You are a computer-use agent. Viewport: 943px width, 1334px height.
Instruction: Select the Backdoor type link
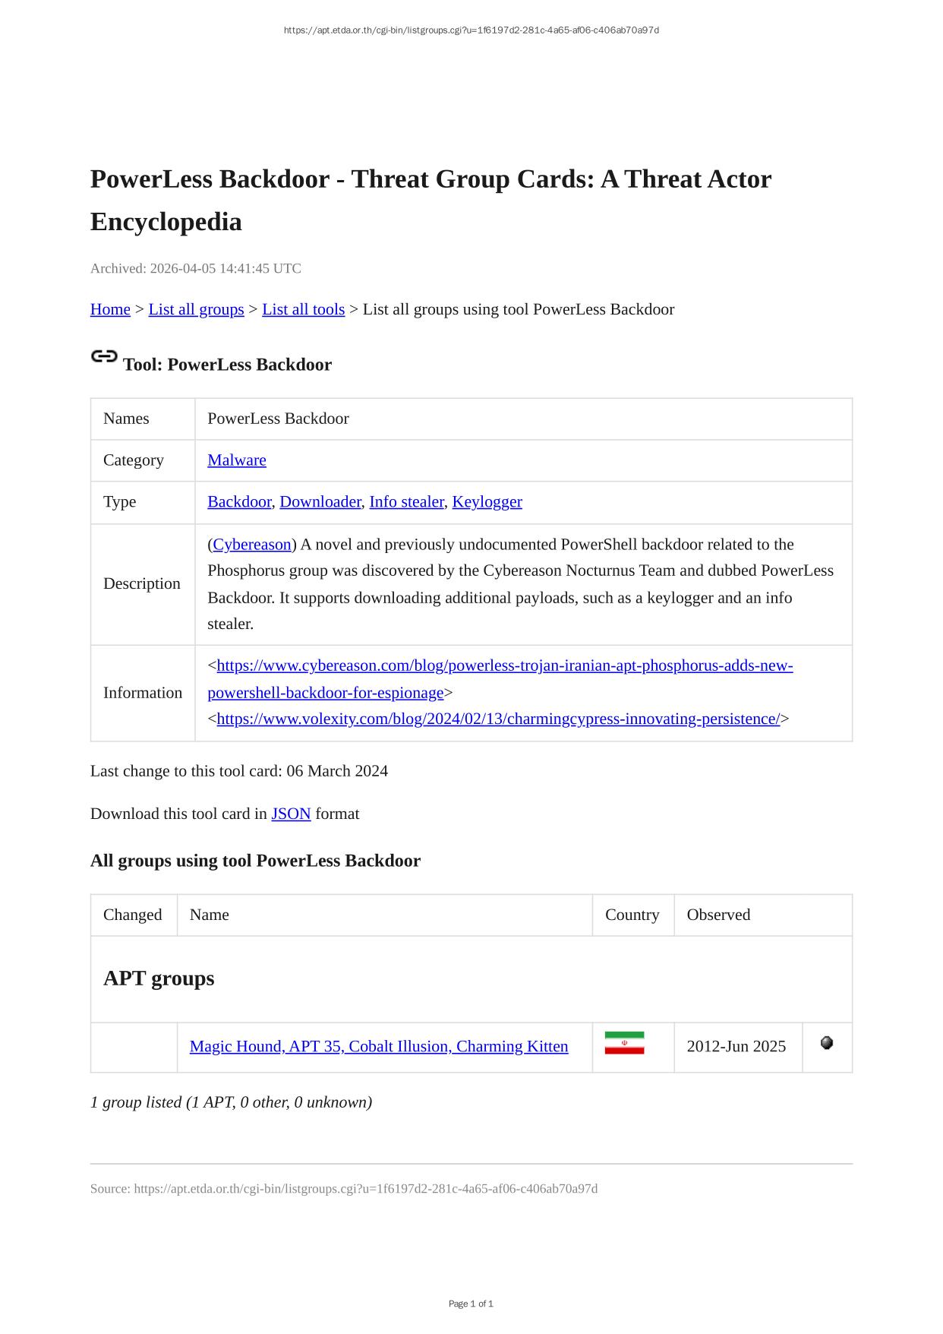(239, 502)
